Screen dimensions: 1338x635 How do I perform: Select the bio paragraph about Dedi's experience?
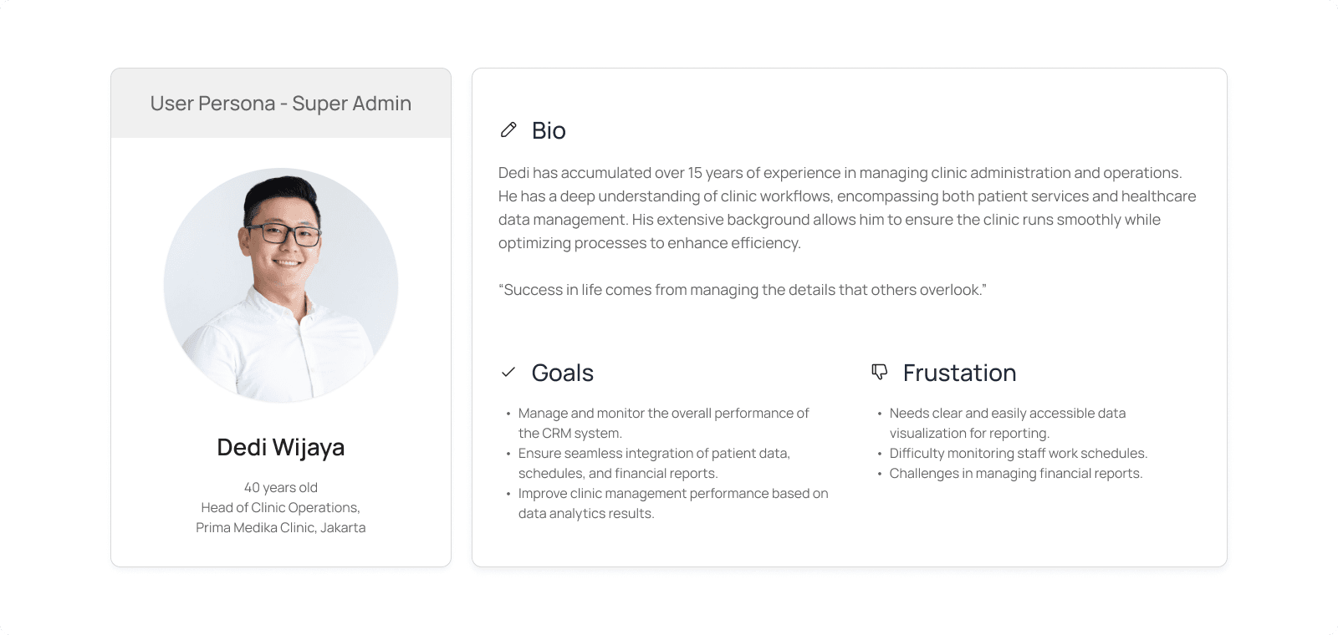(x=847, y=208)
